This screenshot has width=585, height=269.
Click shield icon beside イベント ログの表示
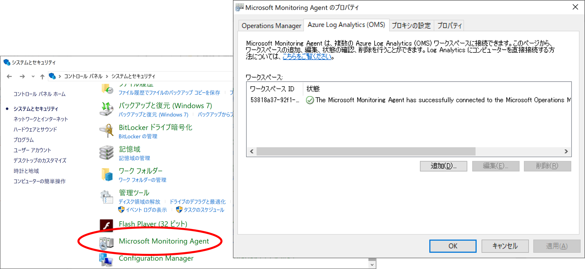tap(122, 210)
